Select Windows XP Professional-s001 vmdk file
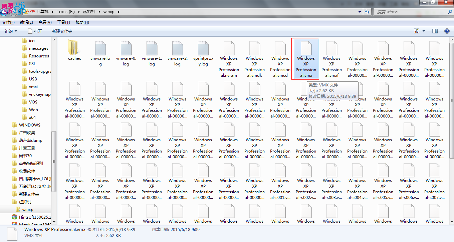Screen dimensions: 454x242 click(x=280, y=181)
